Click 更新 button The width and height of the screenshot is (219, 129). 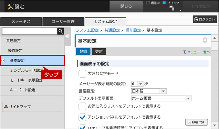click(x=99, y=51)
